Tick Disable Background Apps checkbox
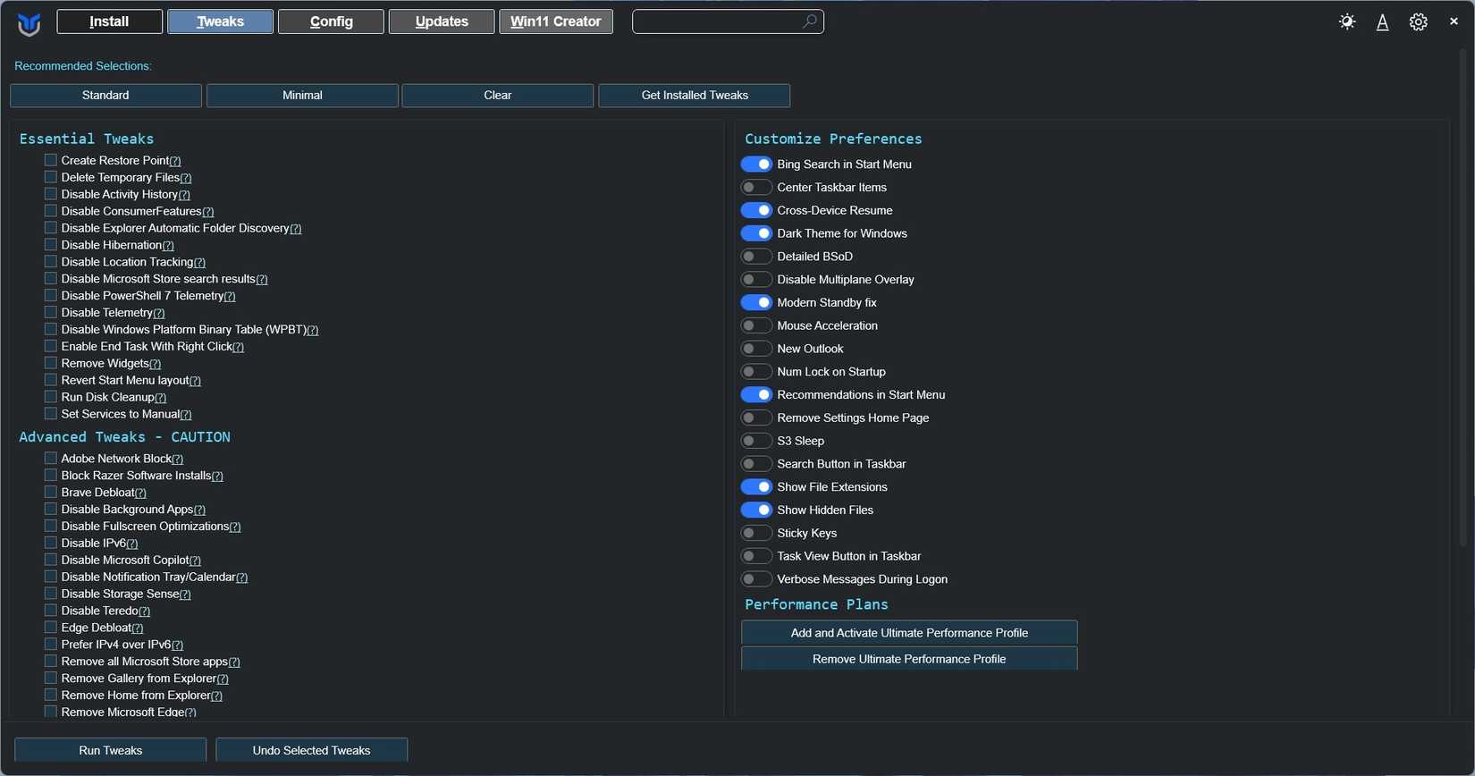 click(51, 509)
